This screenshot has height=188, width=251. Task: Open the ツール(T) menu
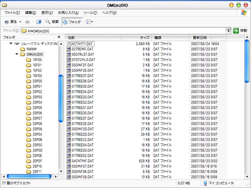pos(90,13)
